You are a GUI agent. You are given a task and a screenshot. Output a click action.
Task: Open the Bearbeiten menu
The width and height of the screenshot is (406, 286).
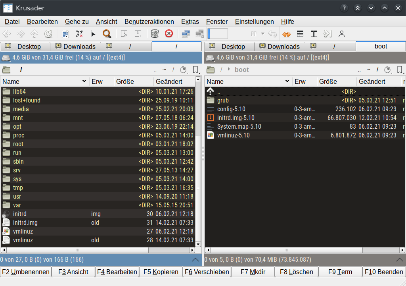pyautogui.click(x=42, y=21)
